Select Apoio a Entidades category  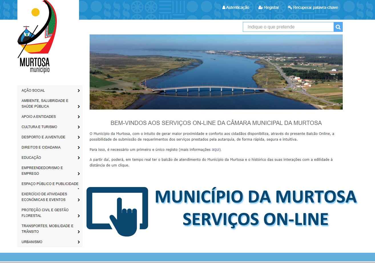(39, 117)
